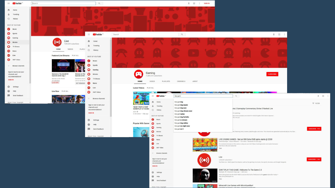The image size is (335, 188).
Task: Go to Trending in the search results window sidebar
Action: click(158, 106)
